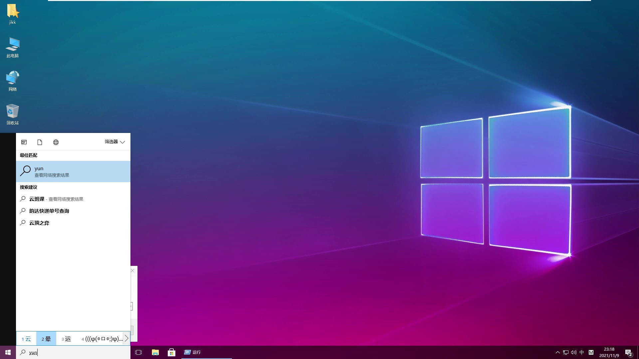This screenshot has width=639, height=359.
Task: Open the Windows Start menu
Action: (x=8, y=352)
